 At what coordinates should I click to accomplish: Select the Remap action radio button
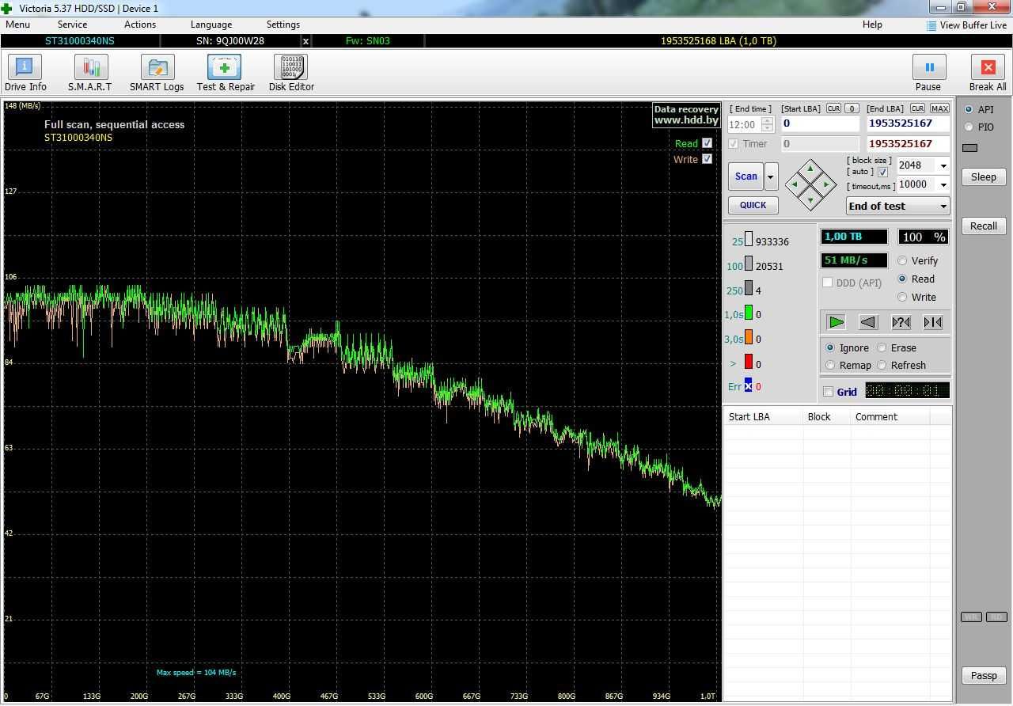click(x=829, y=365)
